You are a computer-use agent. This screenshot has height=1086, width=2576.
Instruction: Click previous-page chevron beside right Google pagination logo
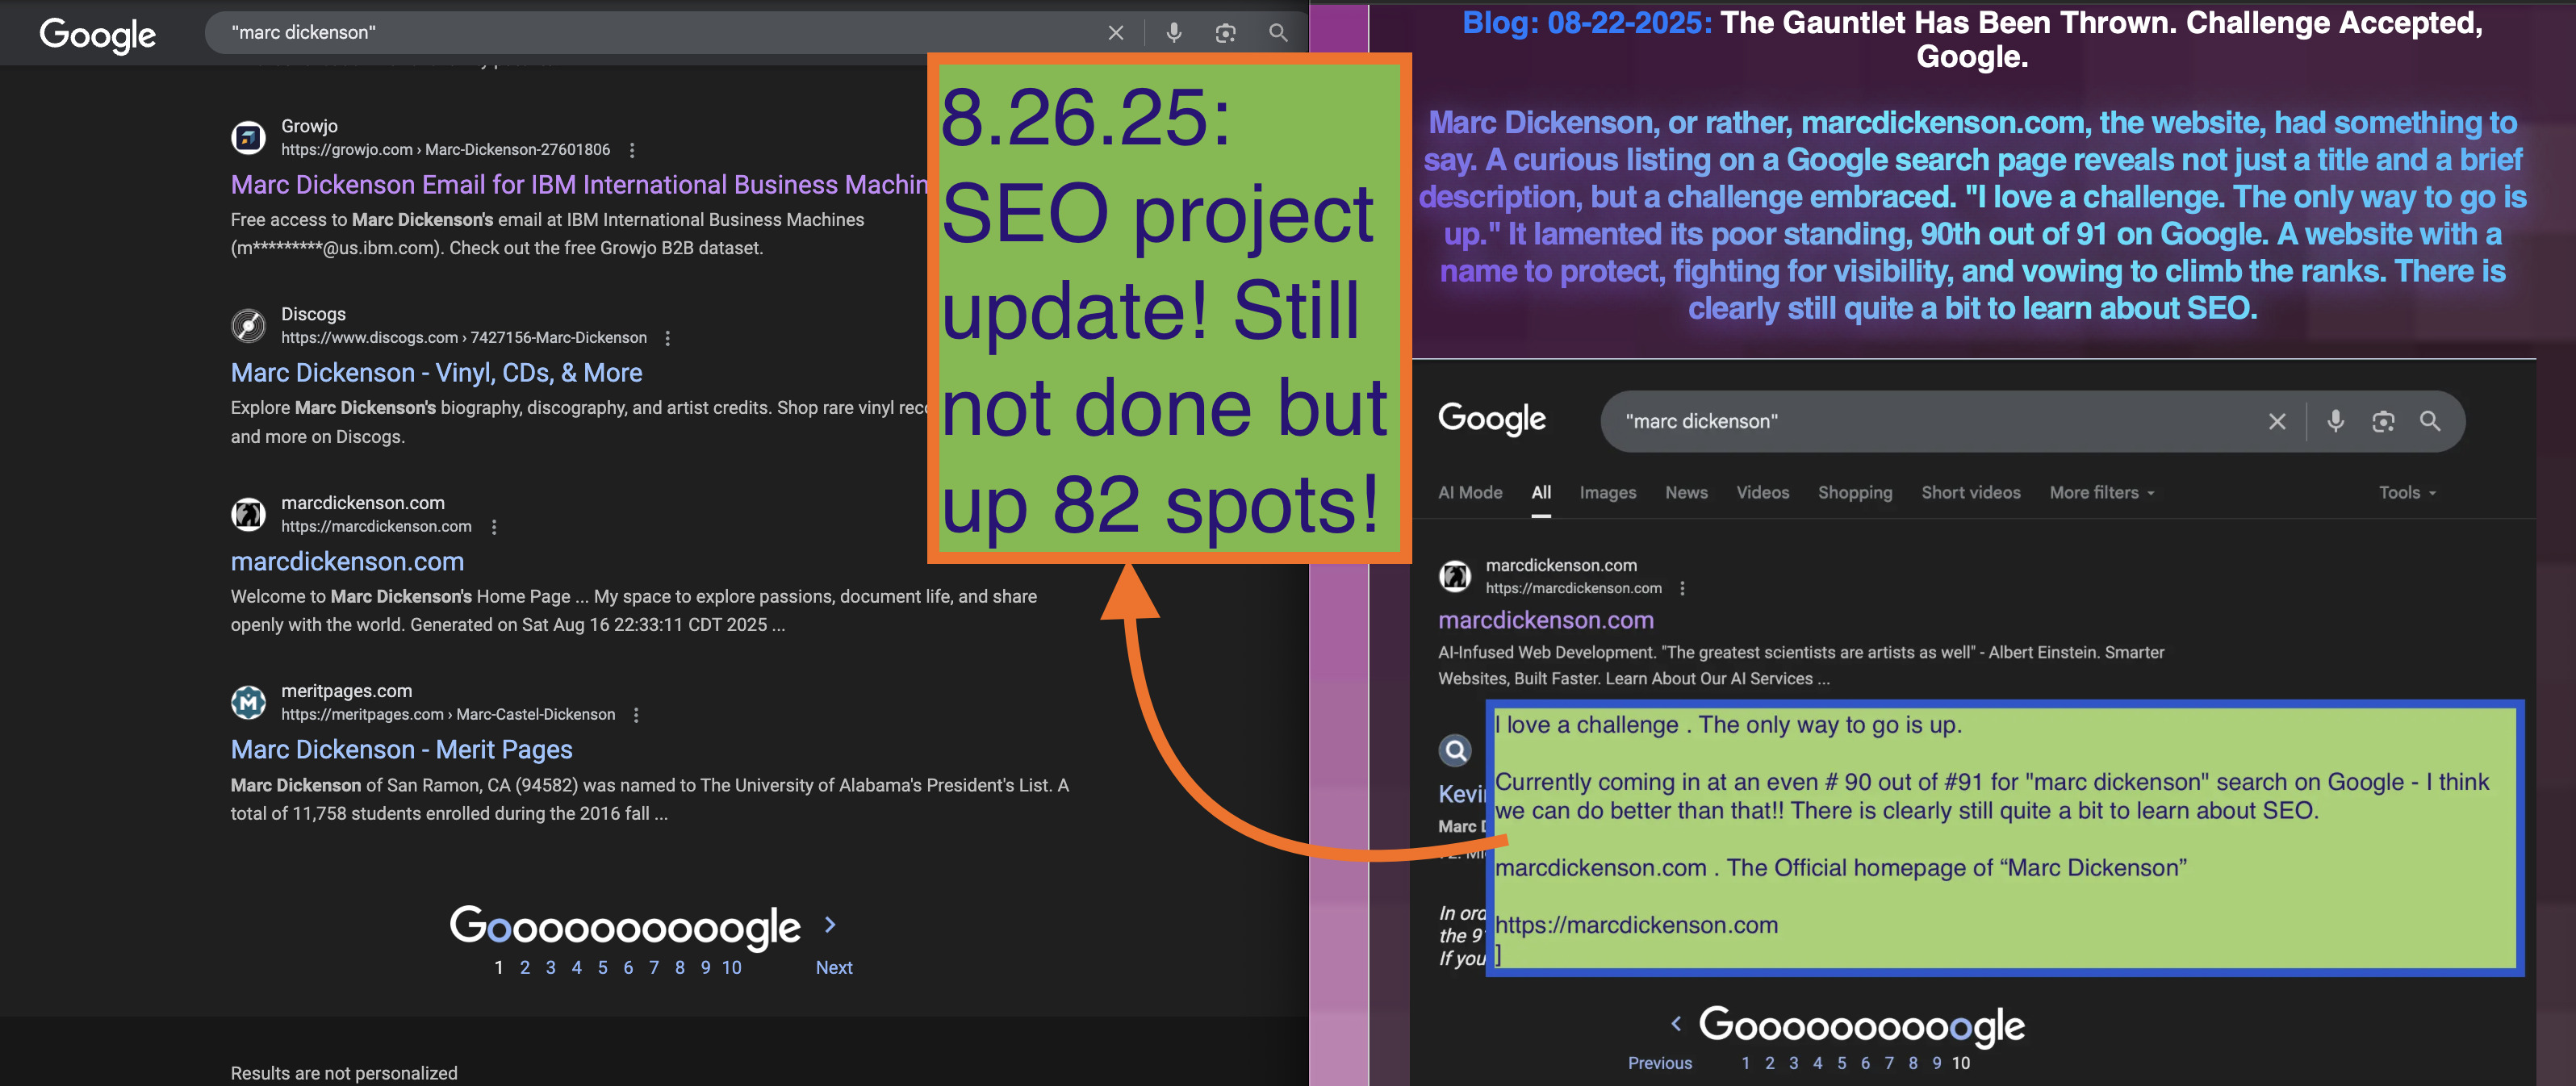coord(1676,1023)
